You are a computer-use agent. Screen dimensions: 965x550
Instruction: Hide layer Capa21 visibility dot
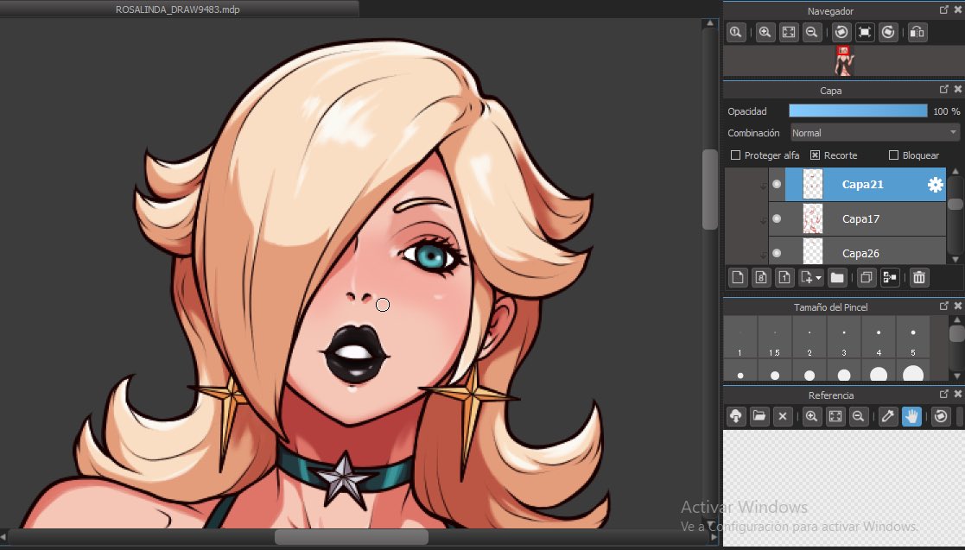[777, 184]
